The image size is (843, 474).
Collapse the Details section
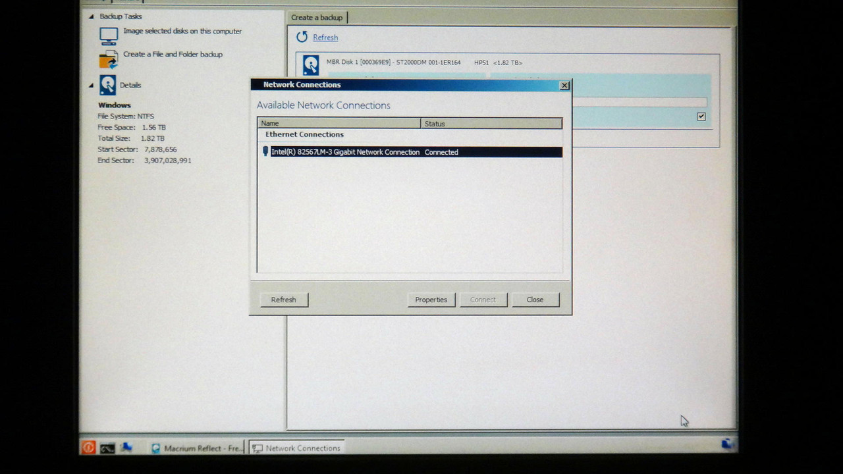(92, 85)
